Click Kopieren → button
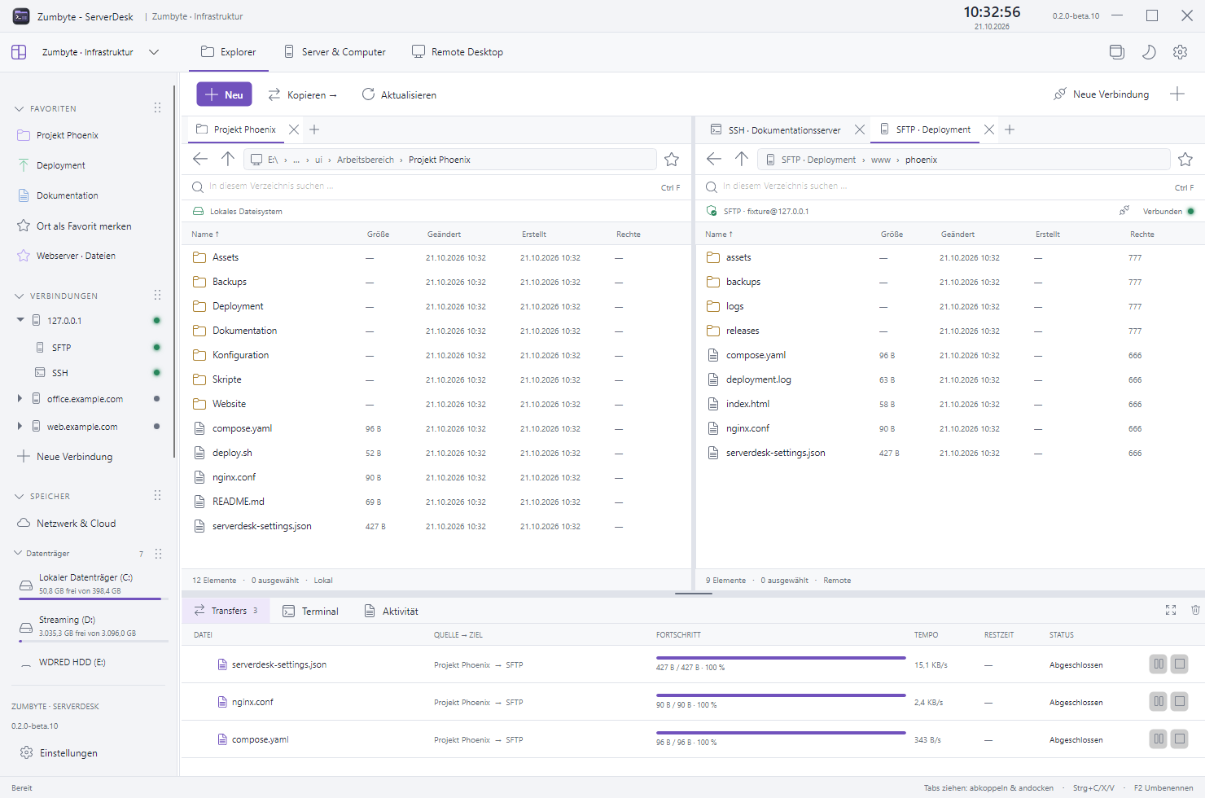Screen dimensions: 1205x798 point(302,94)
